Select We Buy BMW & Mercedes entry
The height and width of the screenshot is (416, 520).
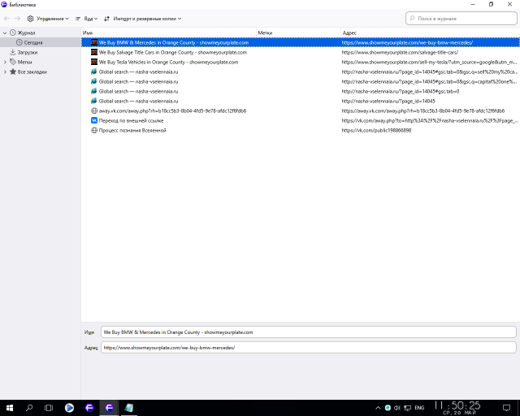click(301, 42)
